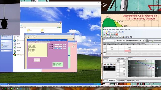Open the cdrs diamond-icon application in Explorer file list
Viewport: 161px width, 90px height.
point(15,55)
